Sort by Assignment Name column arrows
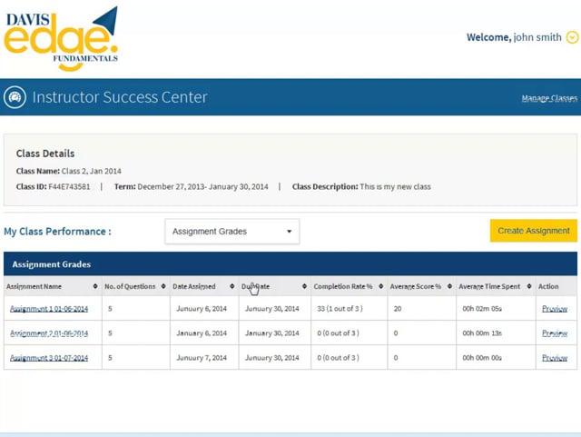Image resolution: width=581 pixels, height=437 pixels. pyautogui.click(x=95, y=286)
